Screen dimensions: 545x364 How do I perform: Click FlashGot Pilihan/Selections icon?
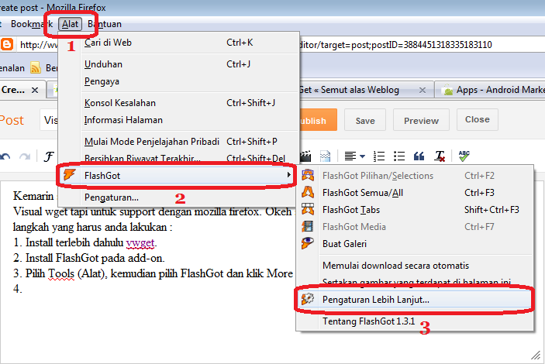pos(308,175)
